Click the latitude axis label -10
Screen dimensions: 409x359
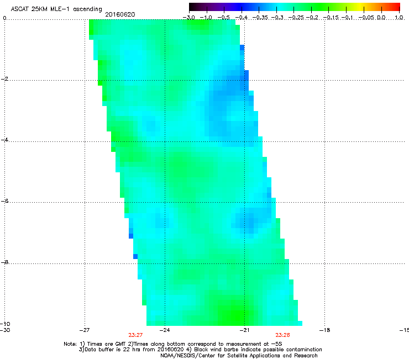pyautogui.click(x=5, y=324)
